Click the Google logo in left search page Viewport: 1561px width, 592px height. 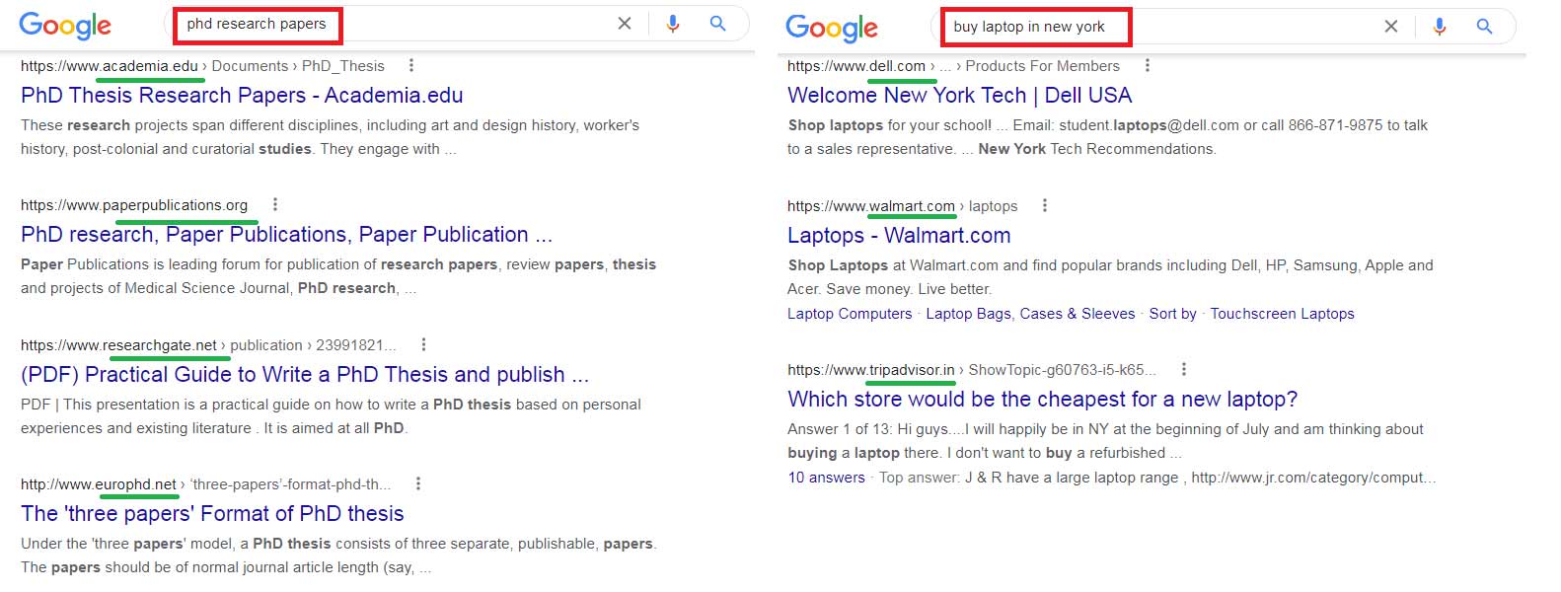65,26
